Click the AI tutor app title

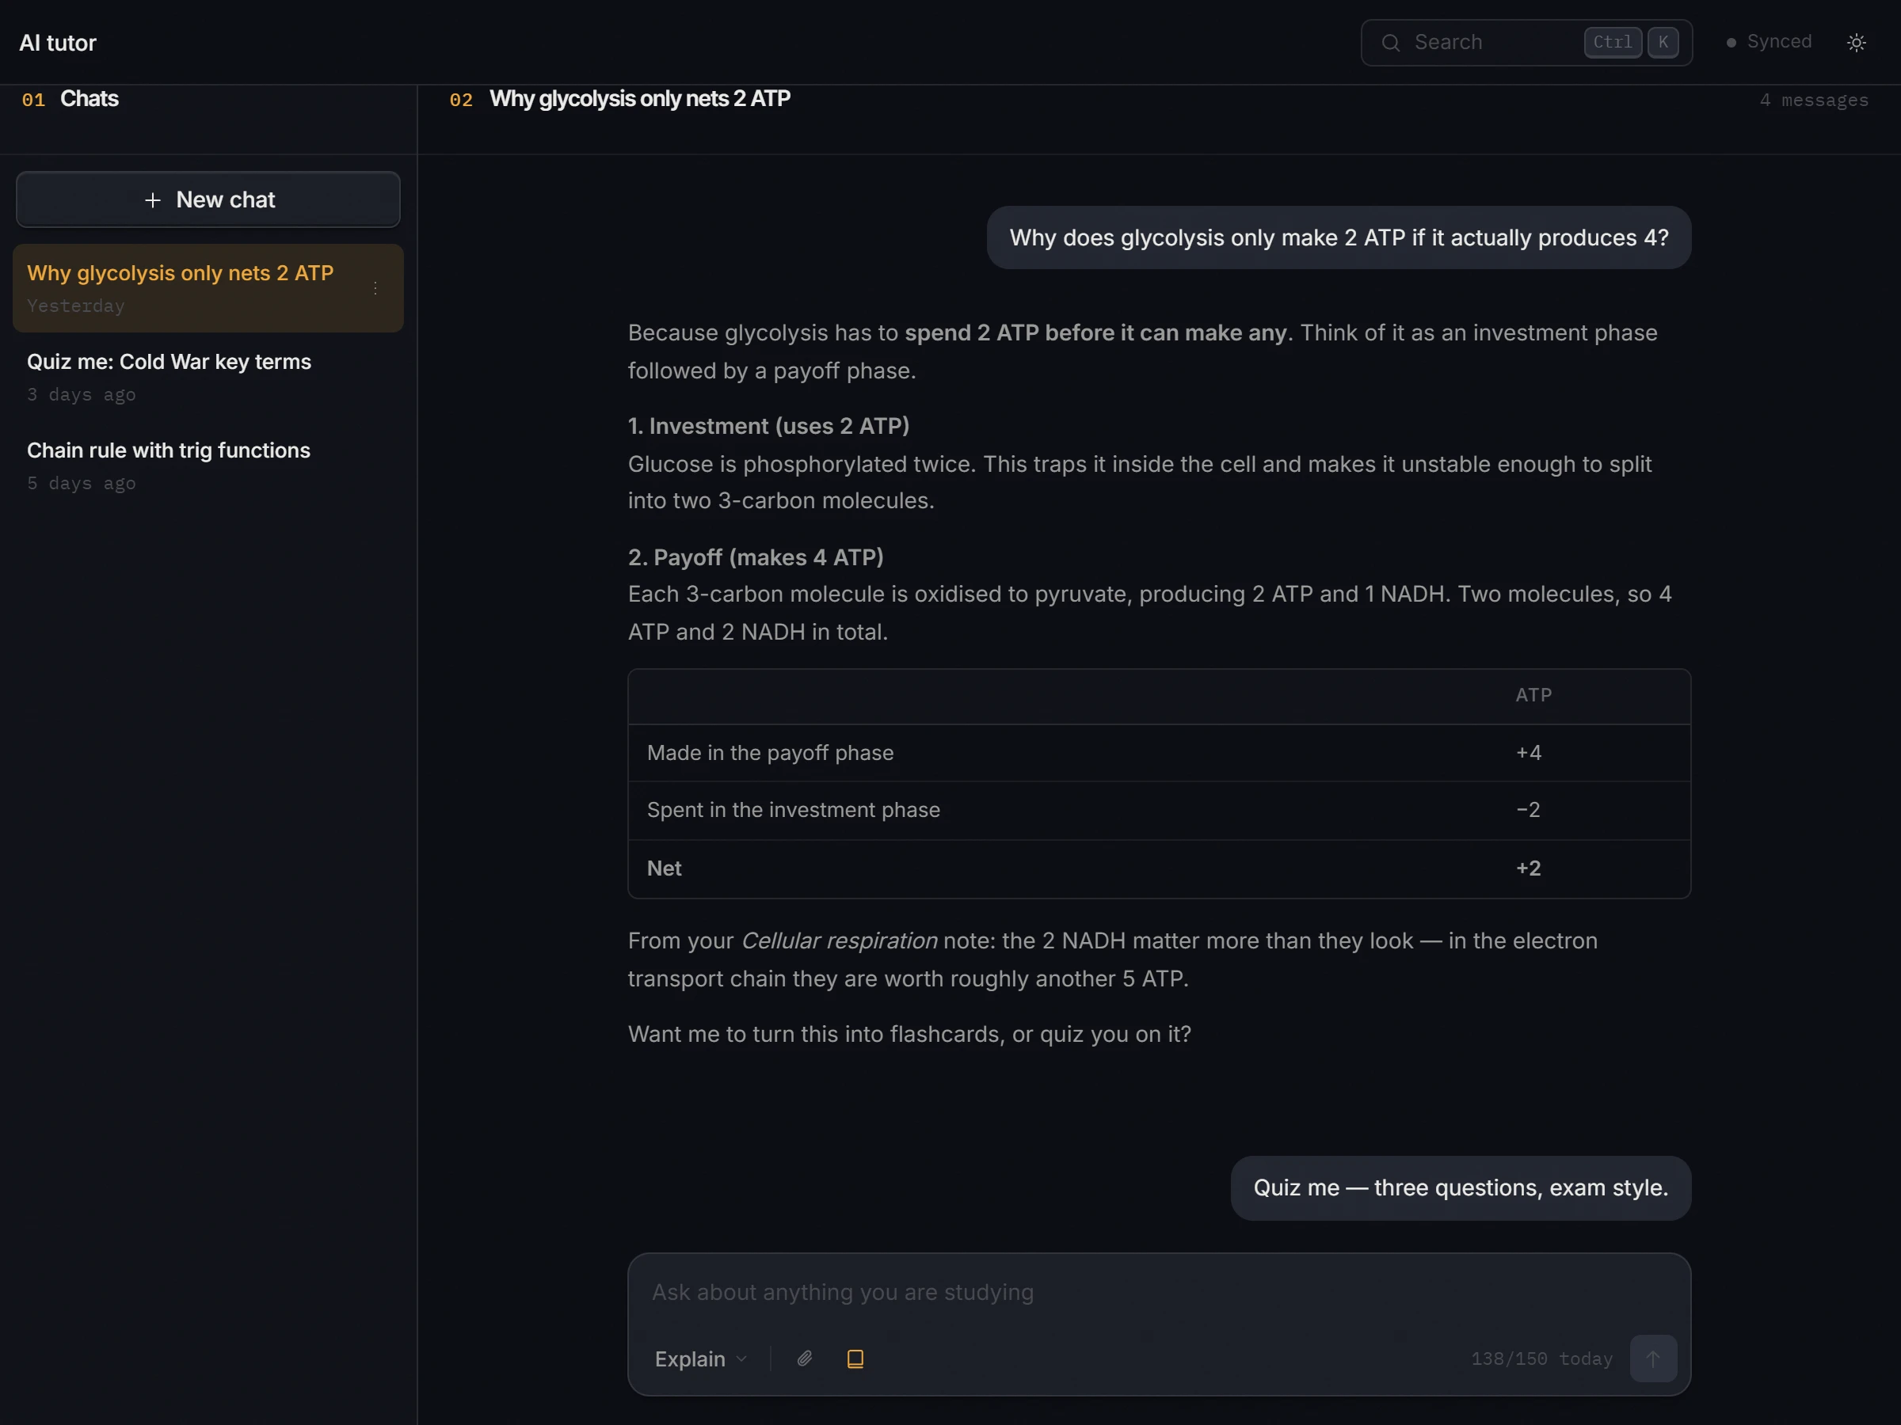[x=58, y=42]
